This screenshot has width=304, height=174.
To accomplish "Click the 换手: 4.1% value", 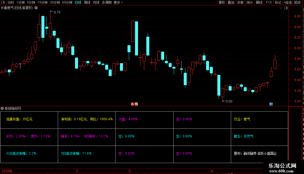I will pos(70,136).
